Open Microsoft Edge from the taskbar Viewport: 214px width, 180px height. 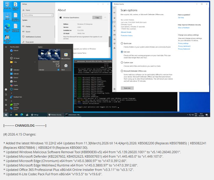22,115
